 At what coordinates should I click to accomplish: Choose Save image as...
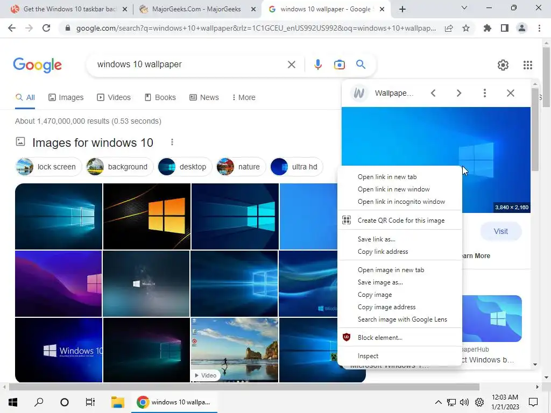point(400,282)
